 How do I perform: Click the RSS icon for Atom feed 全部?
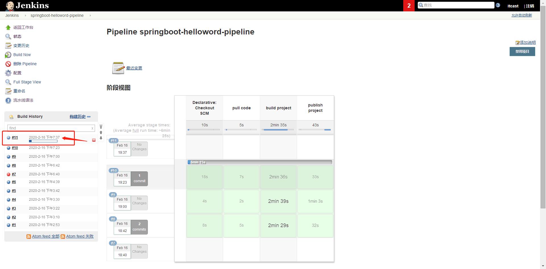29,237
